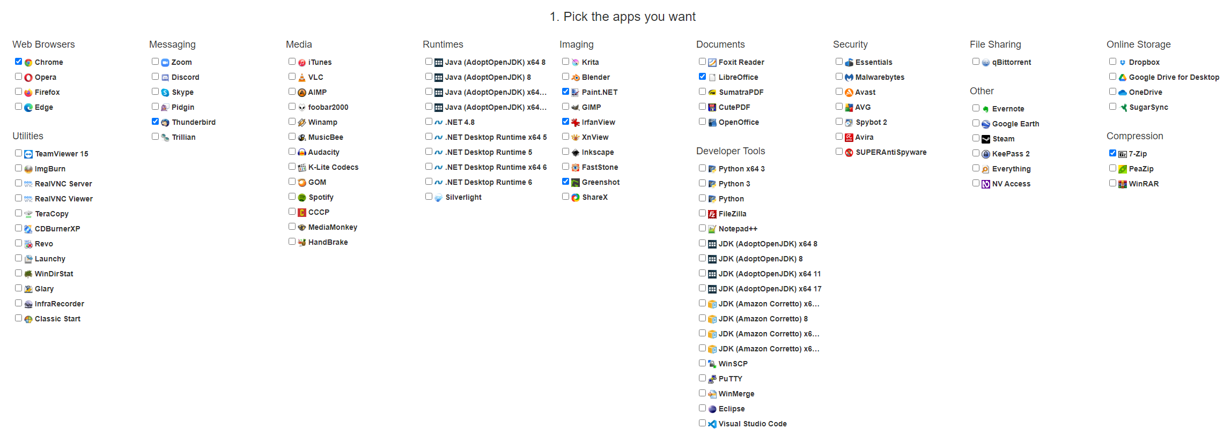1231x436 pixels.
Task: Click the Google Earth label
Action: click(1016, 124)
